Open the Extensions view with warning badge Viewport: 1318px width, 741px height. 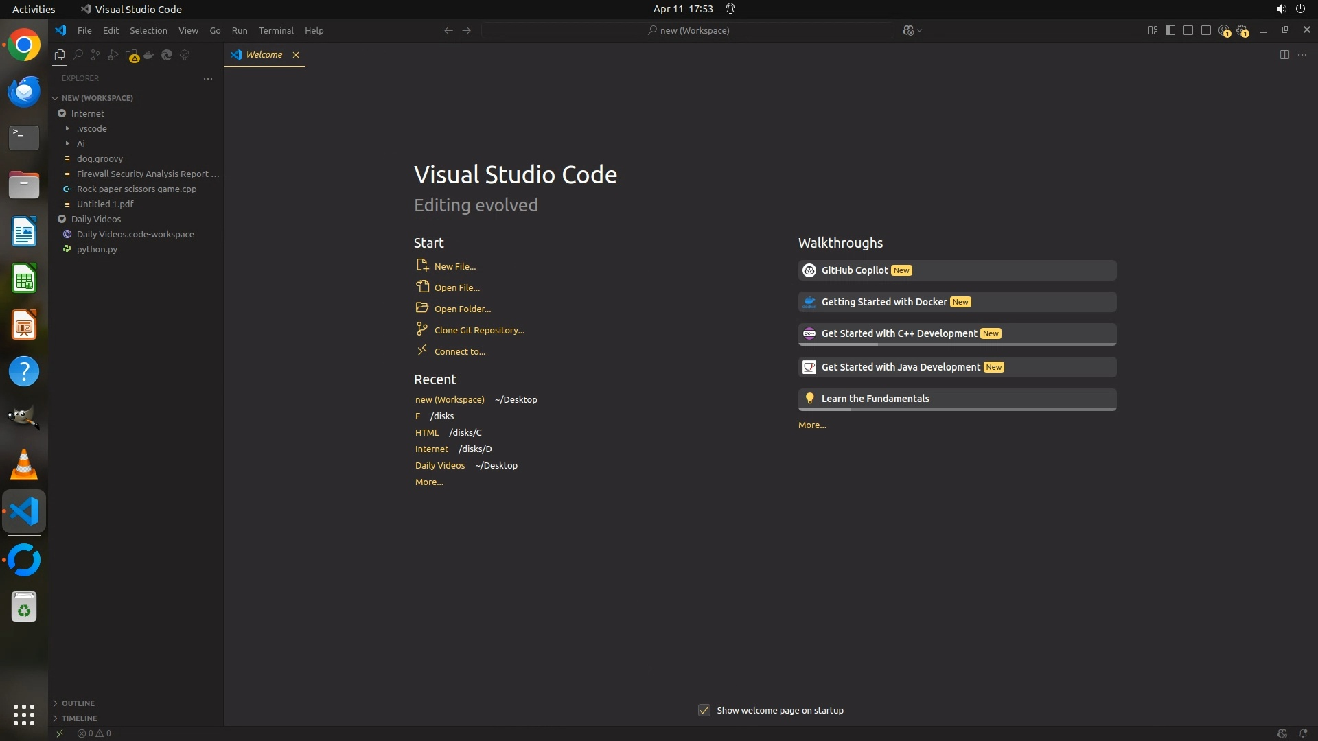coord(132,56)
